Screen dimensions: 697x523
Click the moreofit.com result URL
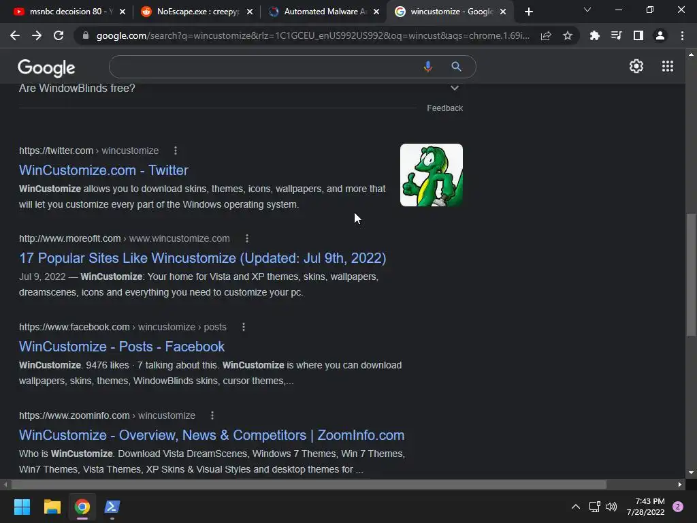[x=125, y=238]
